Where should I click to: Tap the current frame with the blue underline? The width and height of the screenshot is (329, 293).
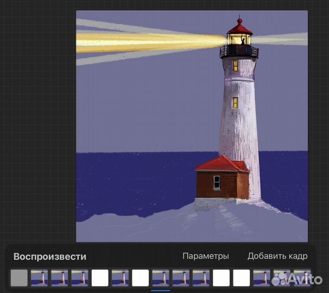tap(160, 278)
